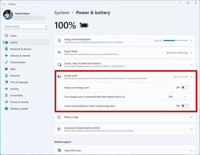Click the Ciprian Rusen account name

click(x=22, y=13)
